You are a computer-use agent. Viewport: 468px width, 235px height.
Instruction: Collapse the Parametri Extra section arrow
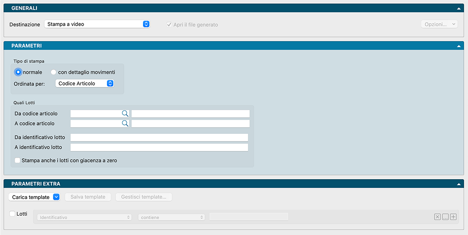coord(458,184)
